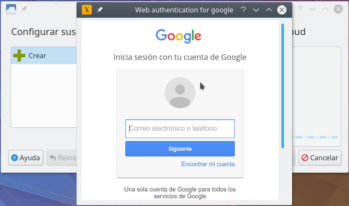Screen dimensions: 349x206
Task: Click the text Una sola cuenta de Google para todos
Action: point(180,189)
